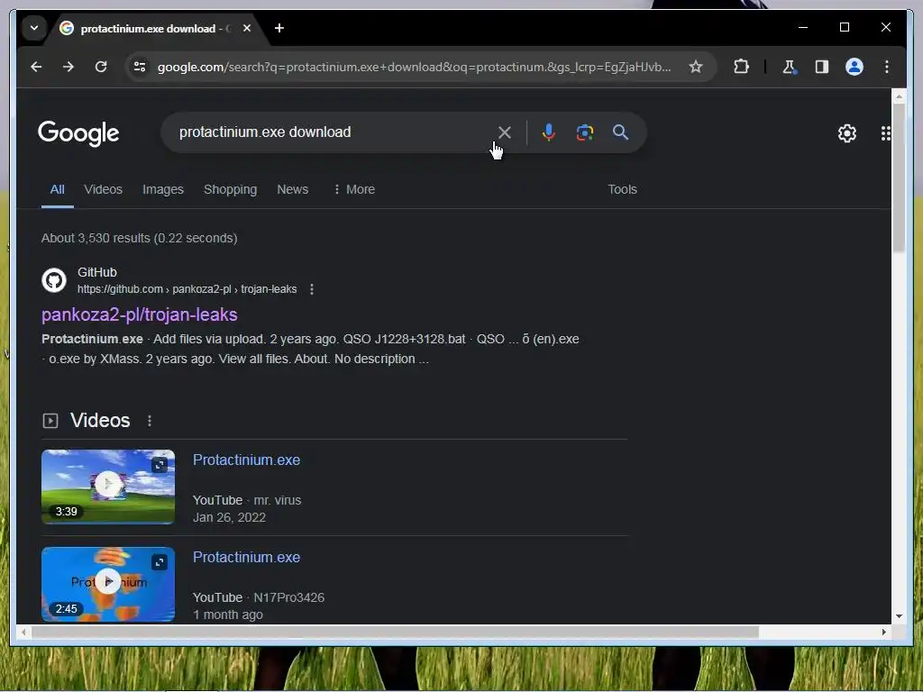Screen dimensions: 923x692
Task: Go forward to the next page
Action: click(x=69, y=67)
